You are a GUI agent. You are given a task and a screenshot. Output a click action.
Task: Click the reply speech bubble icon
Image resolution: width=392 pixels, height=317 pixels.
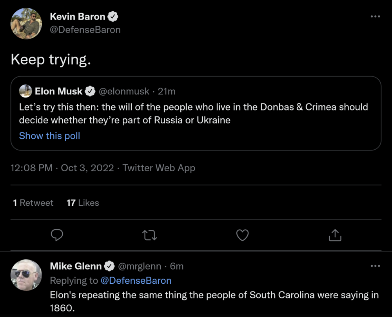click(57, 235)
